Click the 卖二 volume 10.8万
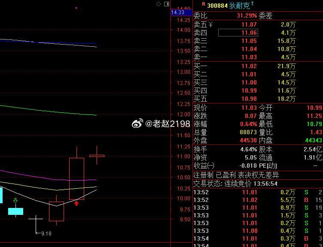 [286, 49]
